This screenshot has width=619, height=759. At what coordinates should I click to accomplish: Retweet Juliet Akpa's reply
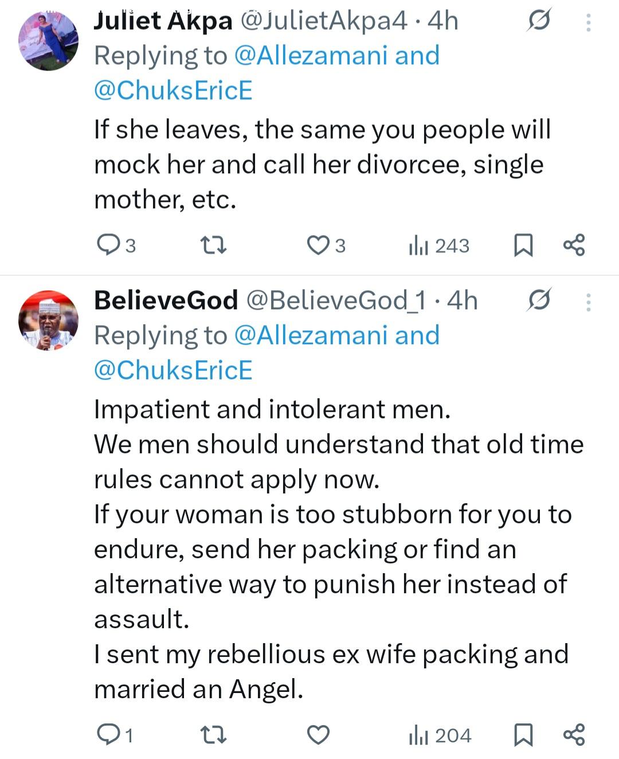point(214,246)
